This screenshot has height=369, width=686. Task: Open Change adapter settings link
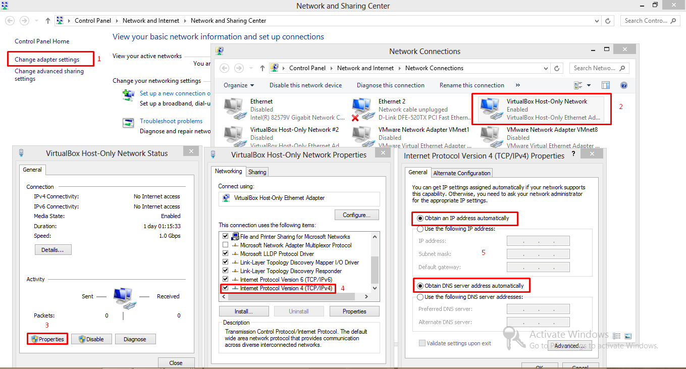47,60
